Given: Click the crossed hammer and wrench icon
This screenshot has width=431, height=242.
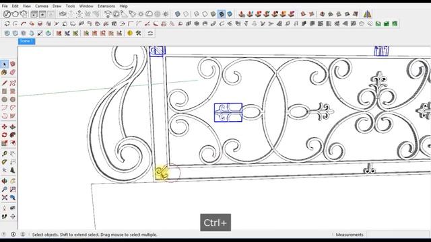Looking at the screenshot, I should 138,33.
